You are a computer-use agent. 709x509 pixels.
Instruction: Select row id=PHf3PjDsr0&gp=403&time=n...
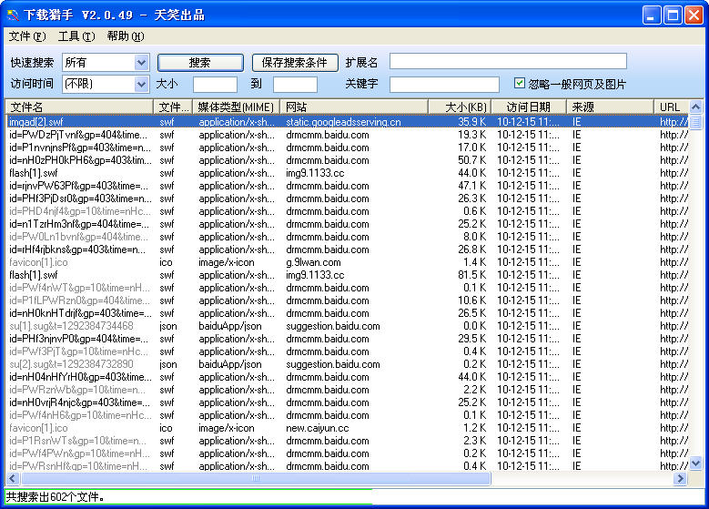point(348,199)
